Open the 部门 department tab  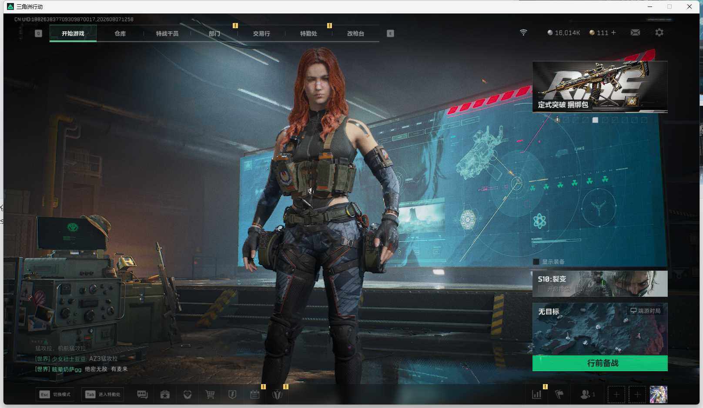(214, 33)
